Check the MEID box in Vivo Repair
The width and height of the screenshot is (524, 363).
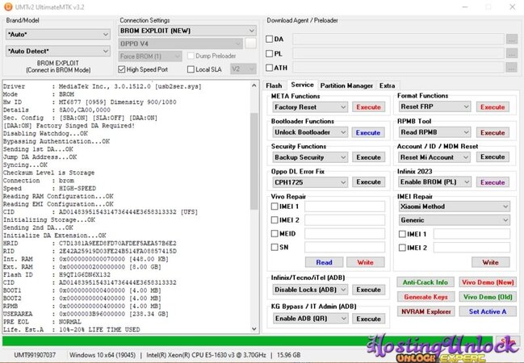coord(276,233)
